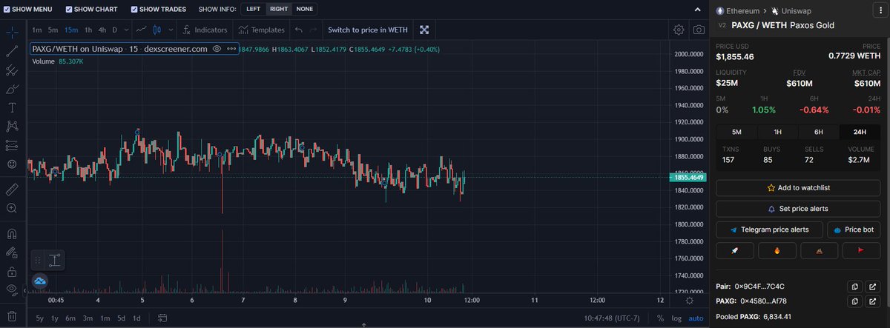Open PAXG token in explorer
Image resolution: width=890 pixels, height=328 pixels.
[872, 301]
